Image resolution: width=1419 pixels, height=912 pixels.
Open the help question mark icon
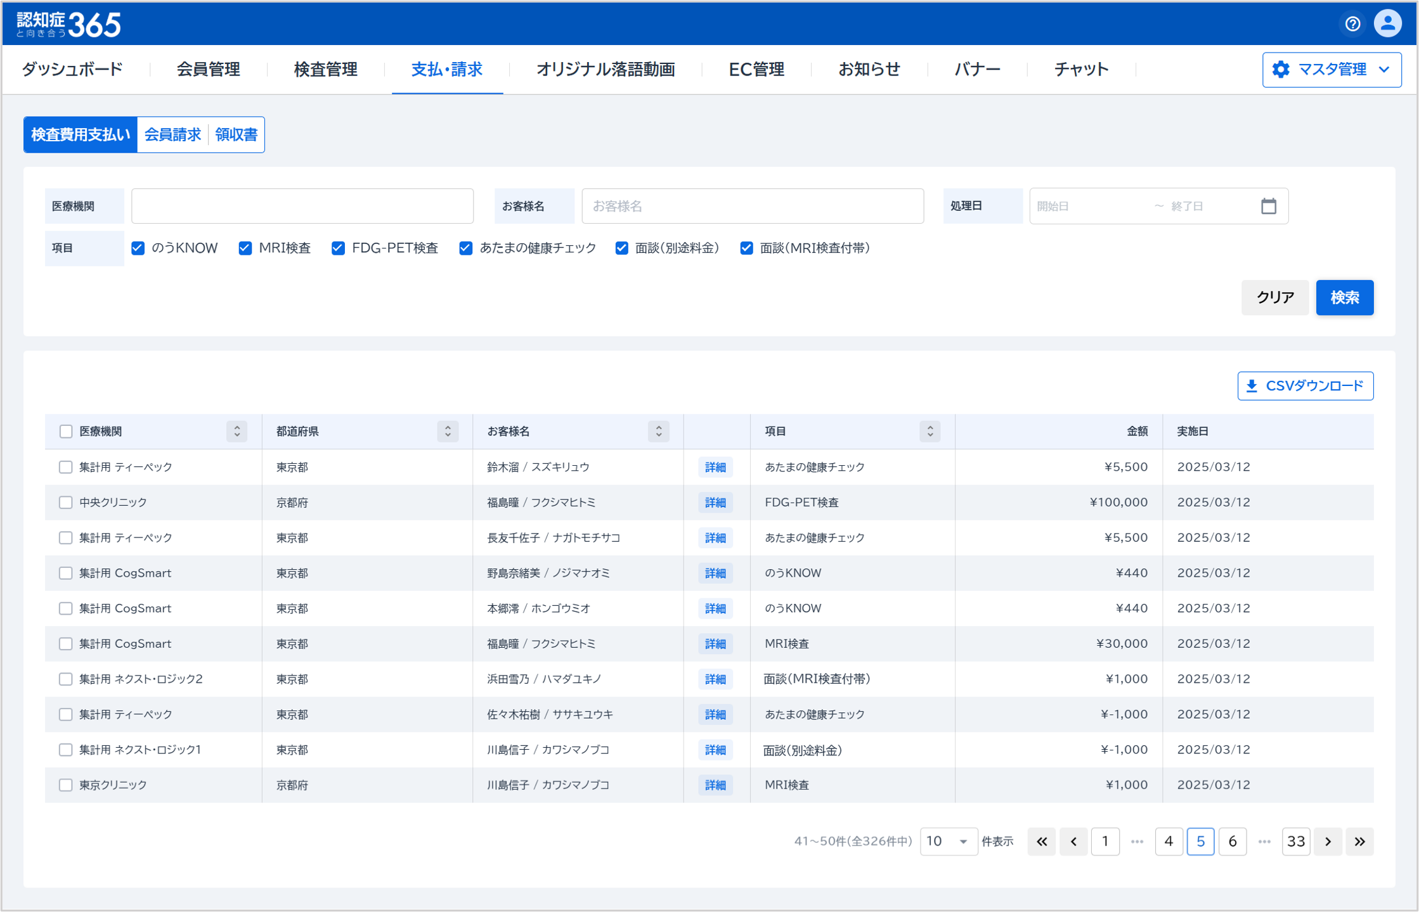coord(1352,24)
